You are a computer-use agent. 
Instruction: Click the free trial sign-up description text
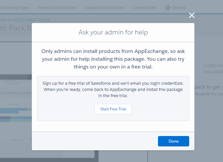(x=113, y=90)
